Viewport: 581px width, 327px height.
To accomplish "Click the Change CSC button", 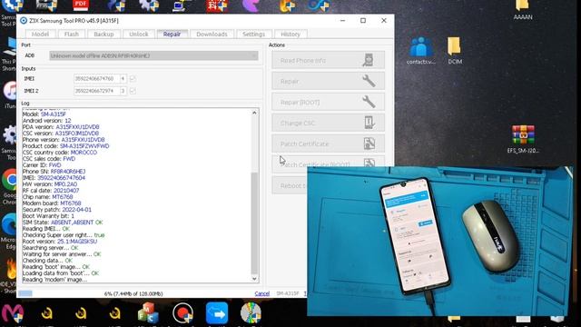I will click(328, 123).
